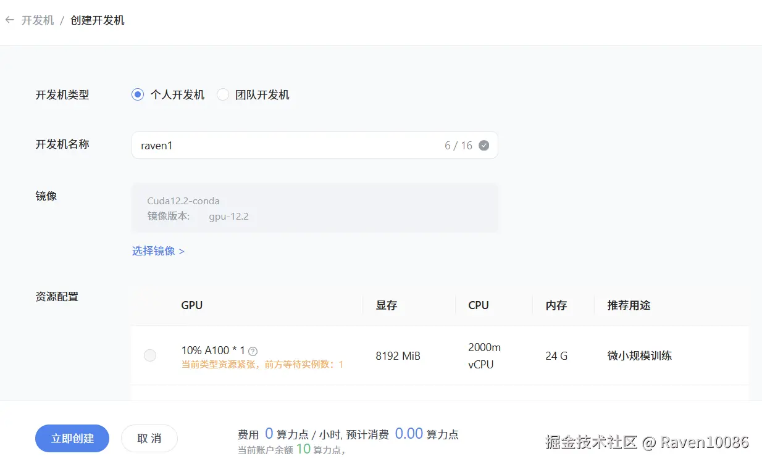Open the 选择镜像 link
Viewport: 762px width, 464px height.
coord(158,251)
